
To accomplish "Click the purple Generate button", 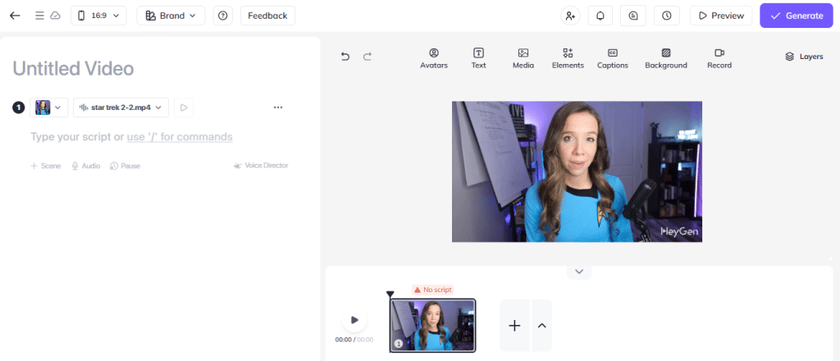I will click(x=797, y=16).
